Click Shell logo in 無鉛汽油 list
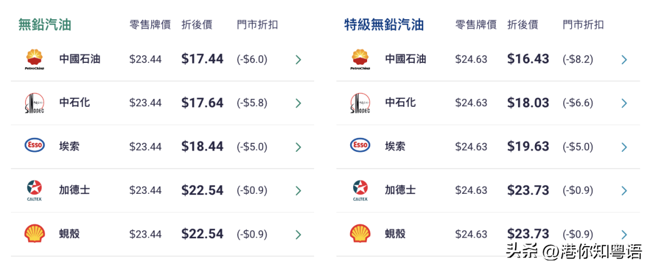650x267 pixels. click(35, 233)
